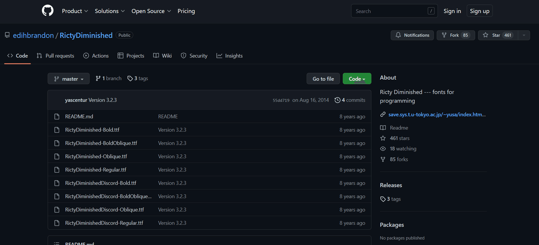Click the file icon beside RictyDiminished-Regular.ttf
The width and height of the screenshot is (539, 245).
[x=57, y=169]
